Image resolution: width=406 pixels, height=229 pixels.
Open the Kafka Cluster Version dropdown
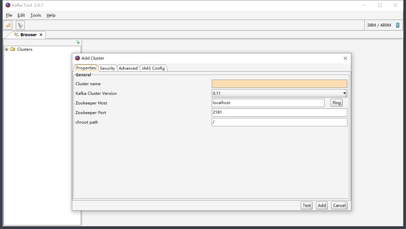[x=279, y=93]
